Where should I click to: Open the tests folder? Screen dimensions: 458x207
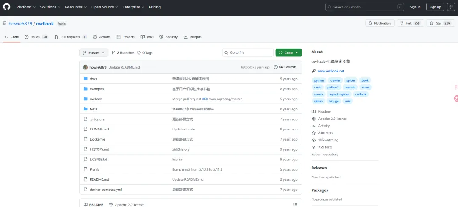[93, 109]
